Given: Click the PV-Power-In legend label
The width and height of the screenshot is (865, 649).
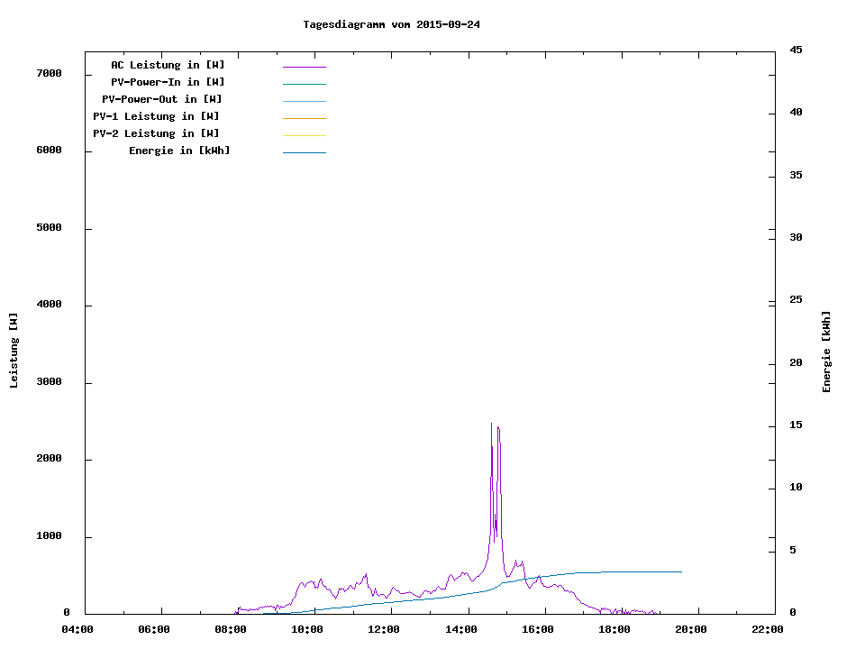Looking at the screenshot, I should 168,82.
